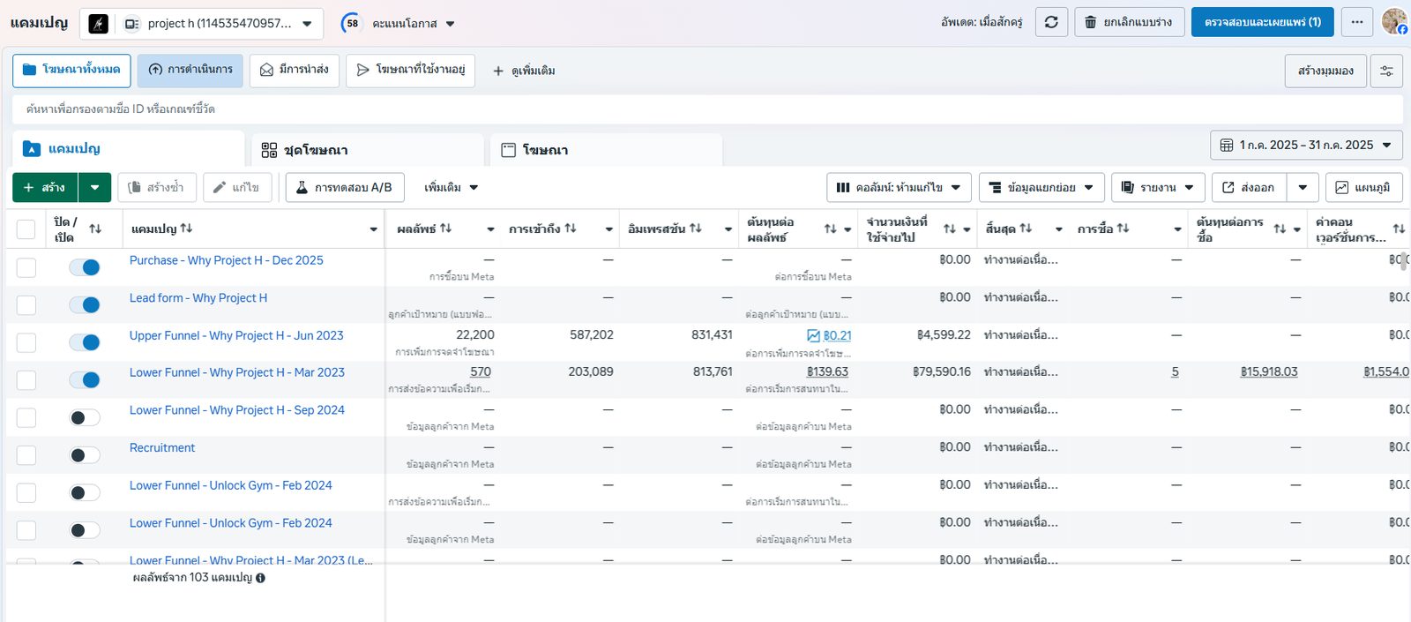Sort by แคมเปญ column arrows
Image resolution: width=1411 pixels, height=622 pixels.
coord(186,229)
